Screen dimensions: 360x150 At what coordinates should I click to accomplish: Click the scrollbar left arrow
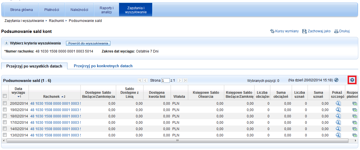pyautogui.click(x=3, y=140)
